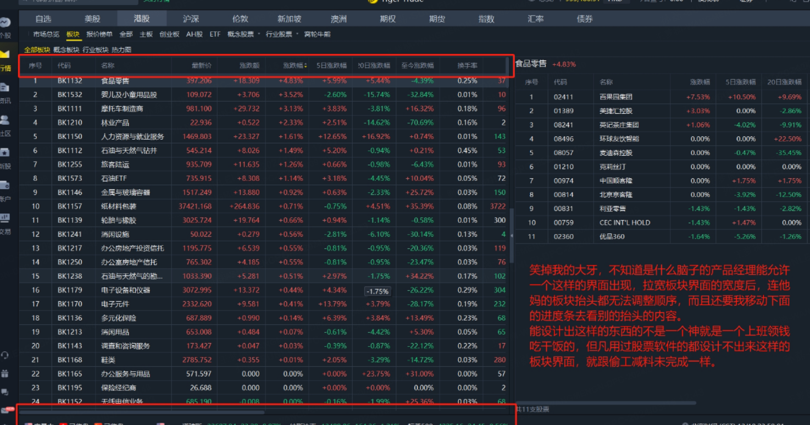Screen dimensions: 810x425
Task: Sort sector table by 20日涨跌幅 column
Action: click(374, 65)
